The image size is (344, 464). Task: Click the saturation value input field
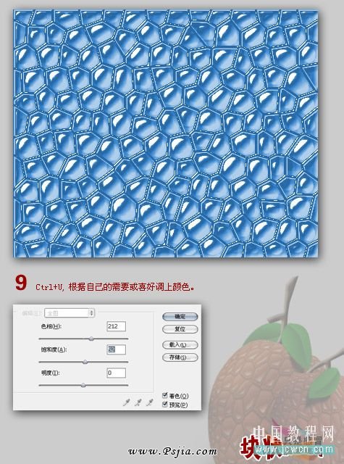click(116, 349)
